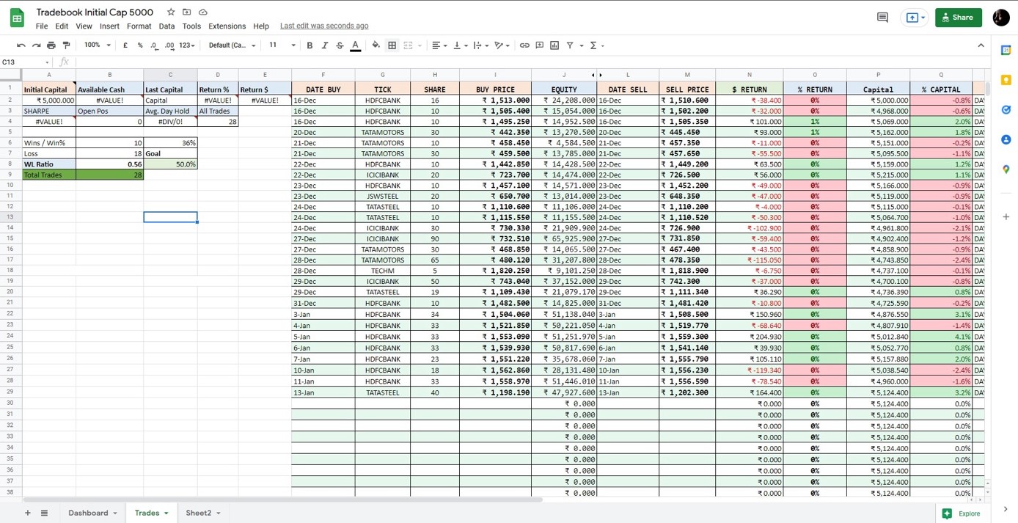Open functions dropdown
The height and width of the screenshot is (523, 1018).
[x=597, y=45]
